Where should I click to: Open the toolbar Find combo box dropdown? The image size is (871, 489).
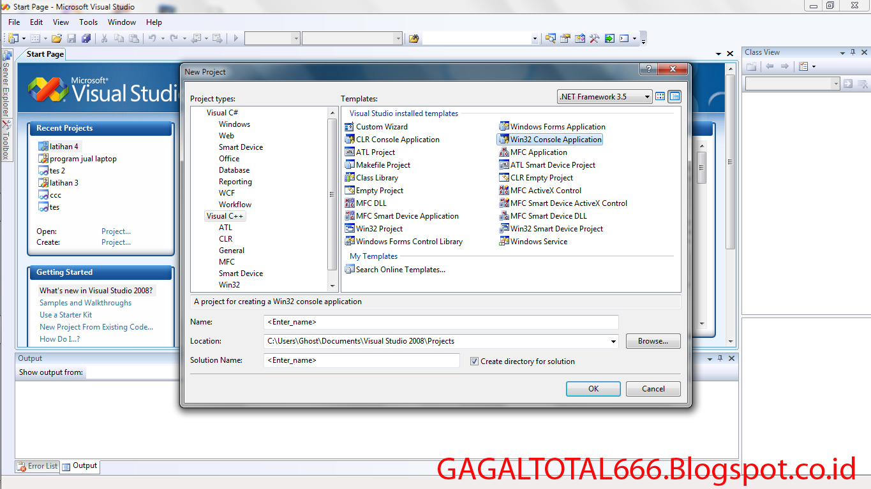(x=535, y=38)
